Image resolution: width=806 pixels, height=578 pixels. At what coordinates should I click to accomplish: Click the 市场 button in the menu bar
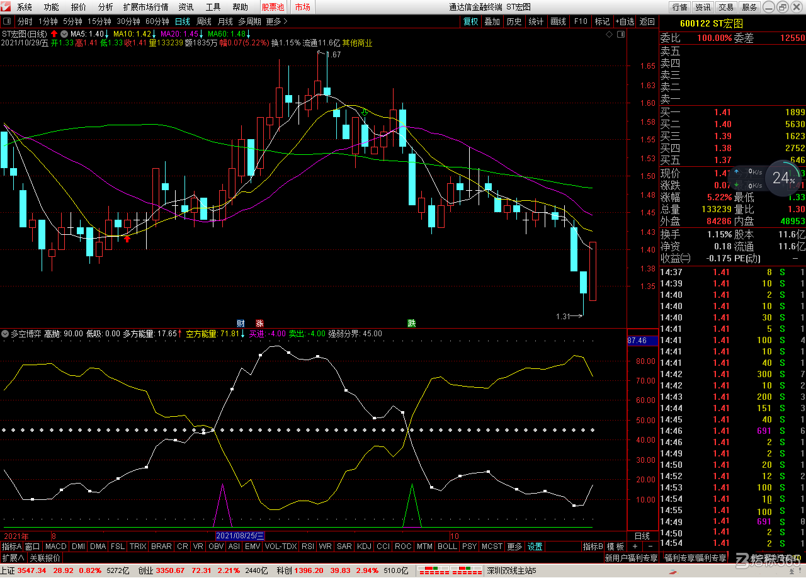(302, 7)
